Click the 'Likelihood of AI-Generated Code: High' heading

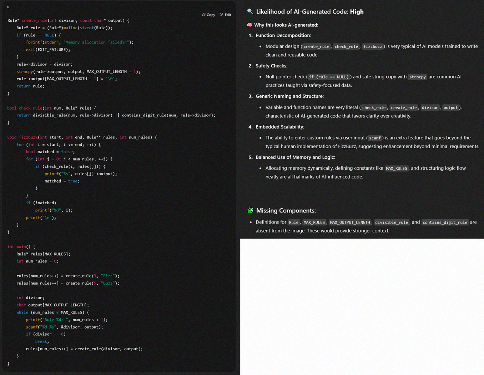[310, 11]
